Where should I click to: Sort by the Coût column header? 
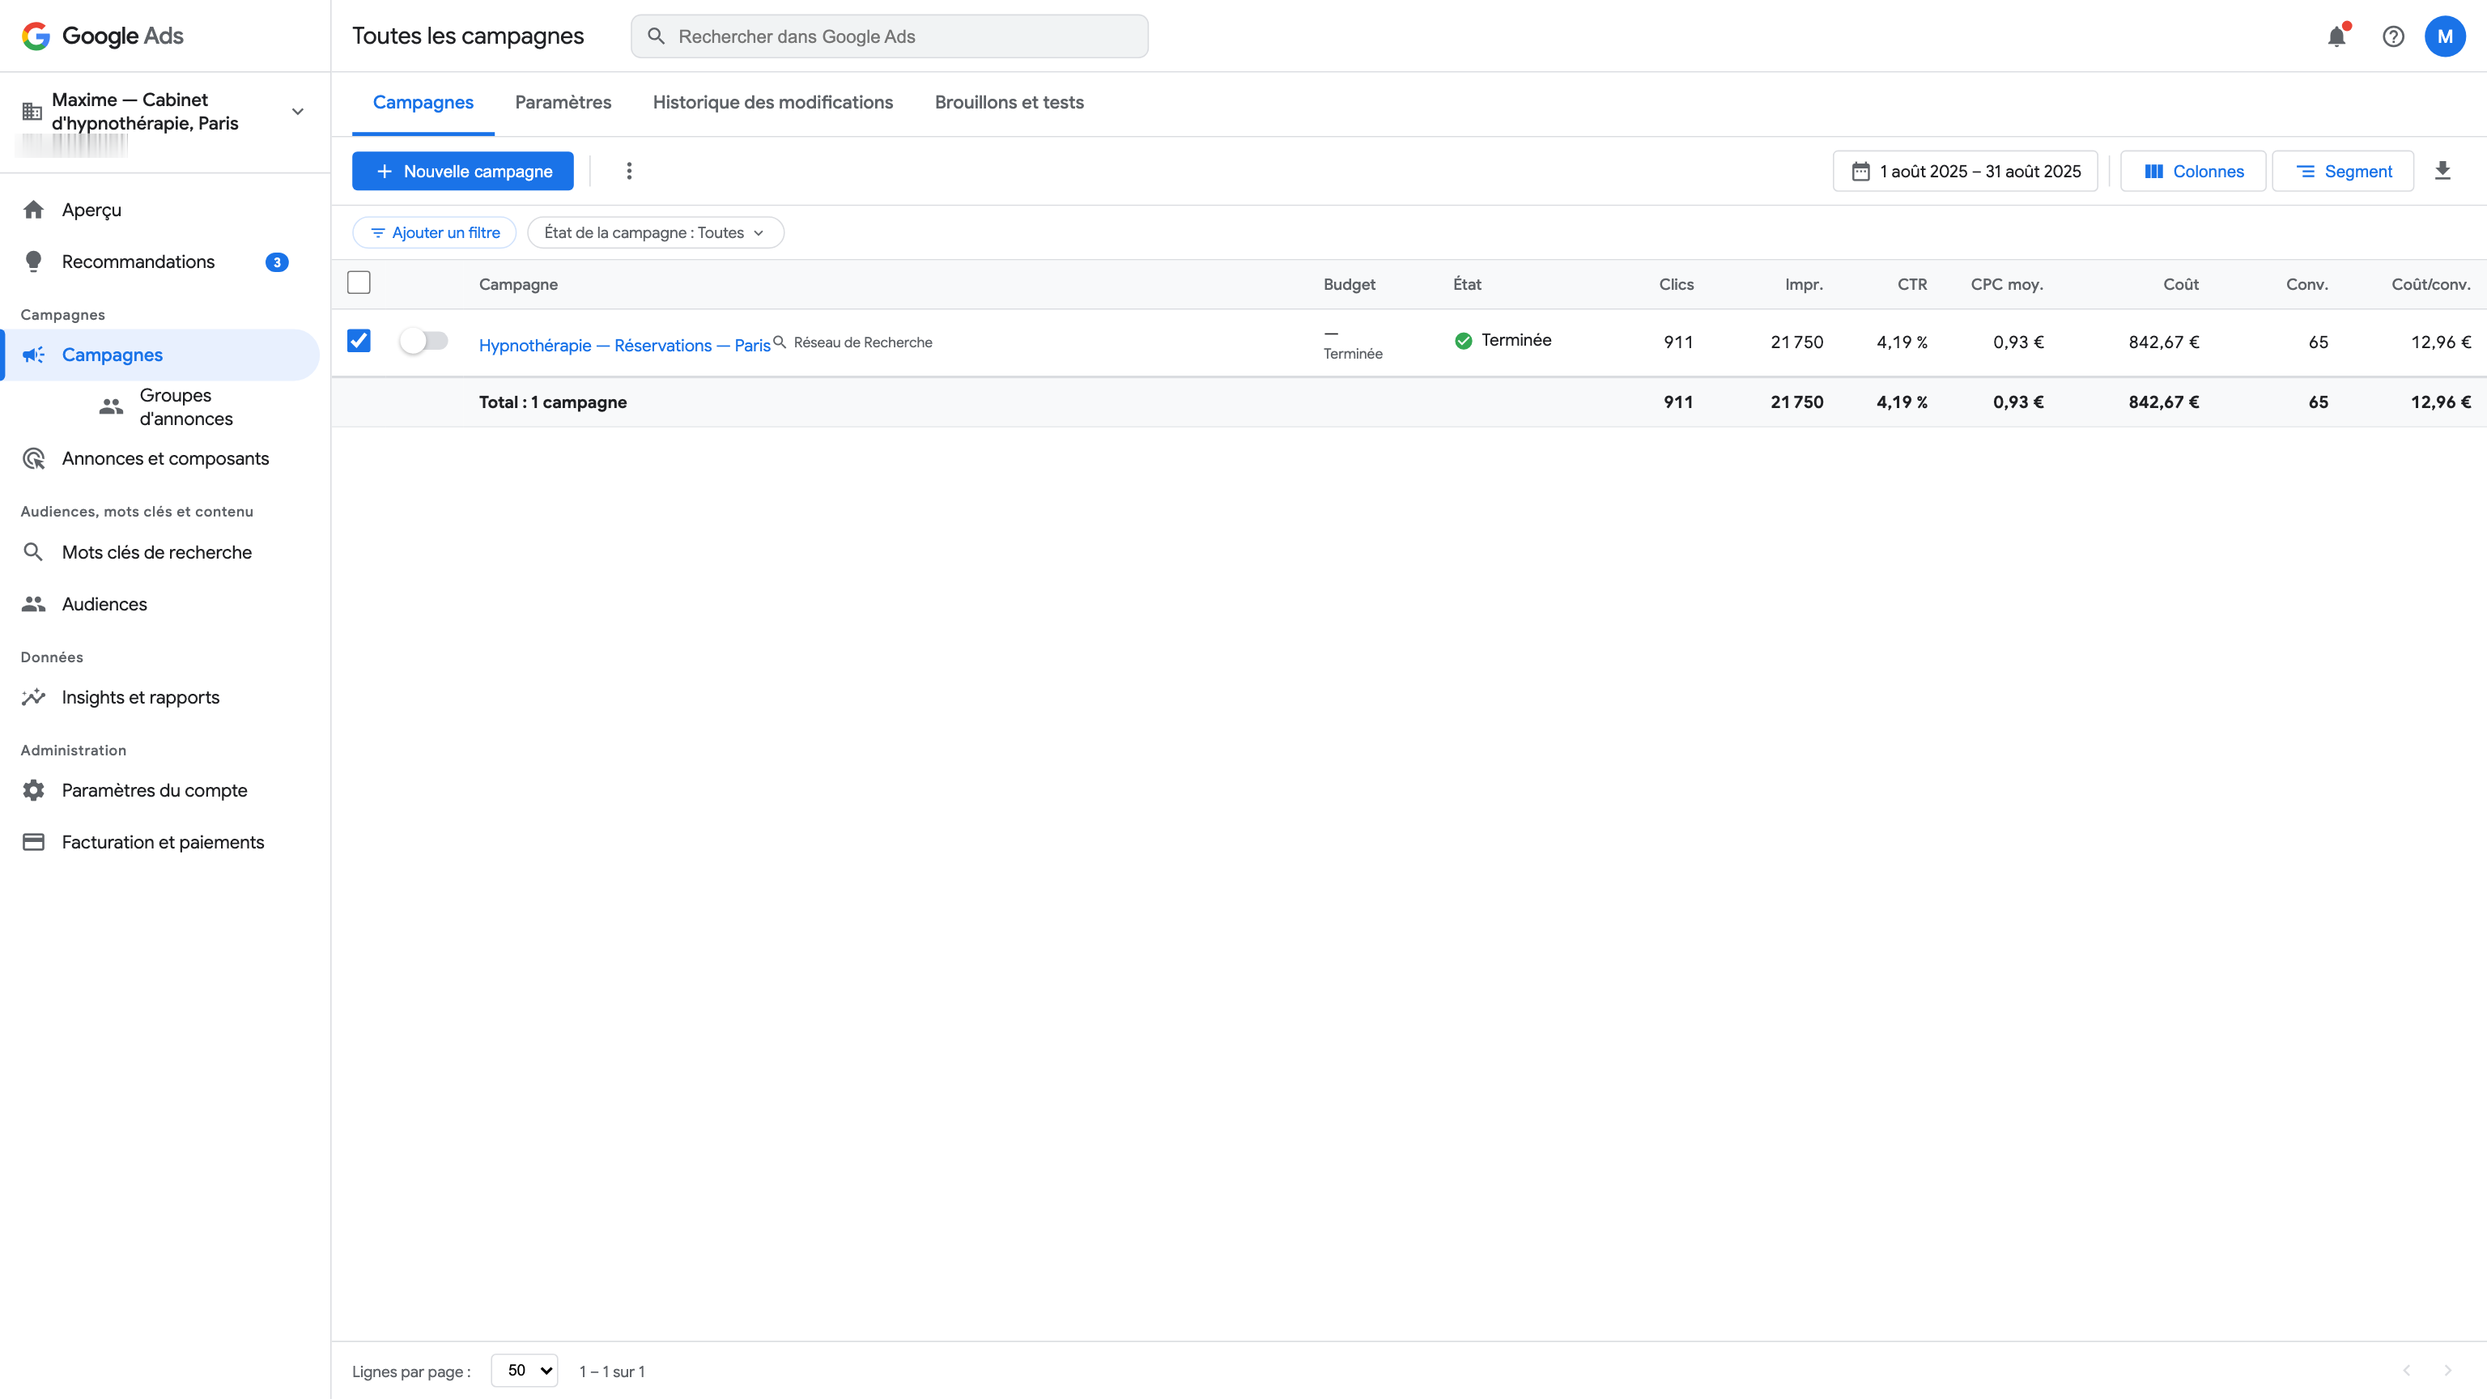(x=2180, y=284)
